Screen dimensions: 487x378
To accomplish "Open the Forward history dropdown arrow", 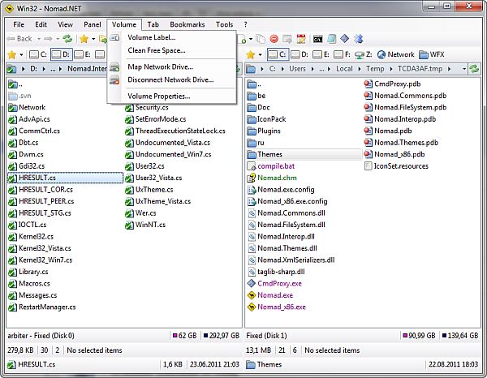I will click(58, 39).
